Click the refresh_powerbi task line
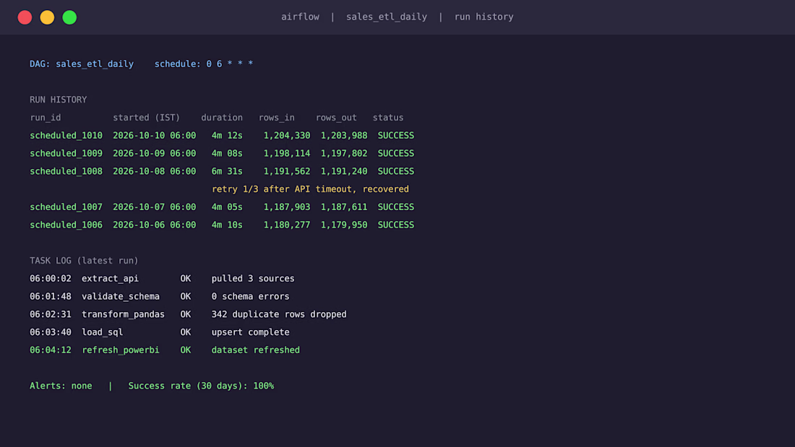Viewport: 795px width, 447px height. 164,350
